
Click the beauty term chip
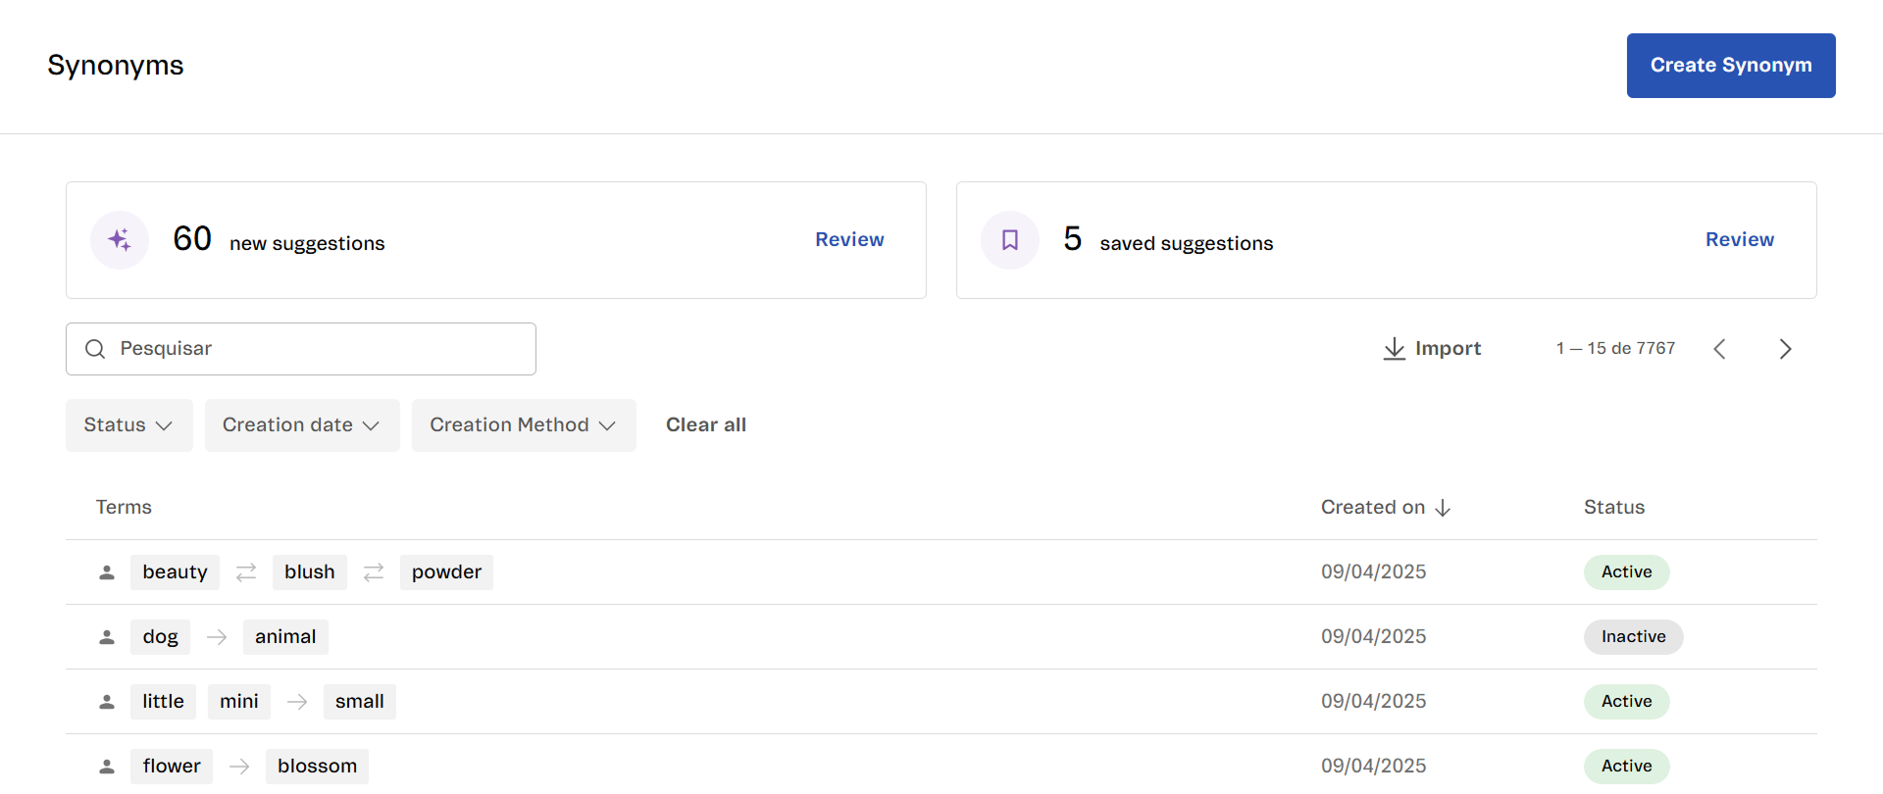coord(175,572)
